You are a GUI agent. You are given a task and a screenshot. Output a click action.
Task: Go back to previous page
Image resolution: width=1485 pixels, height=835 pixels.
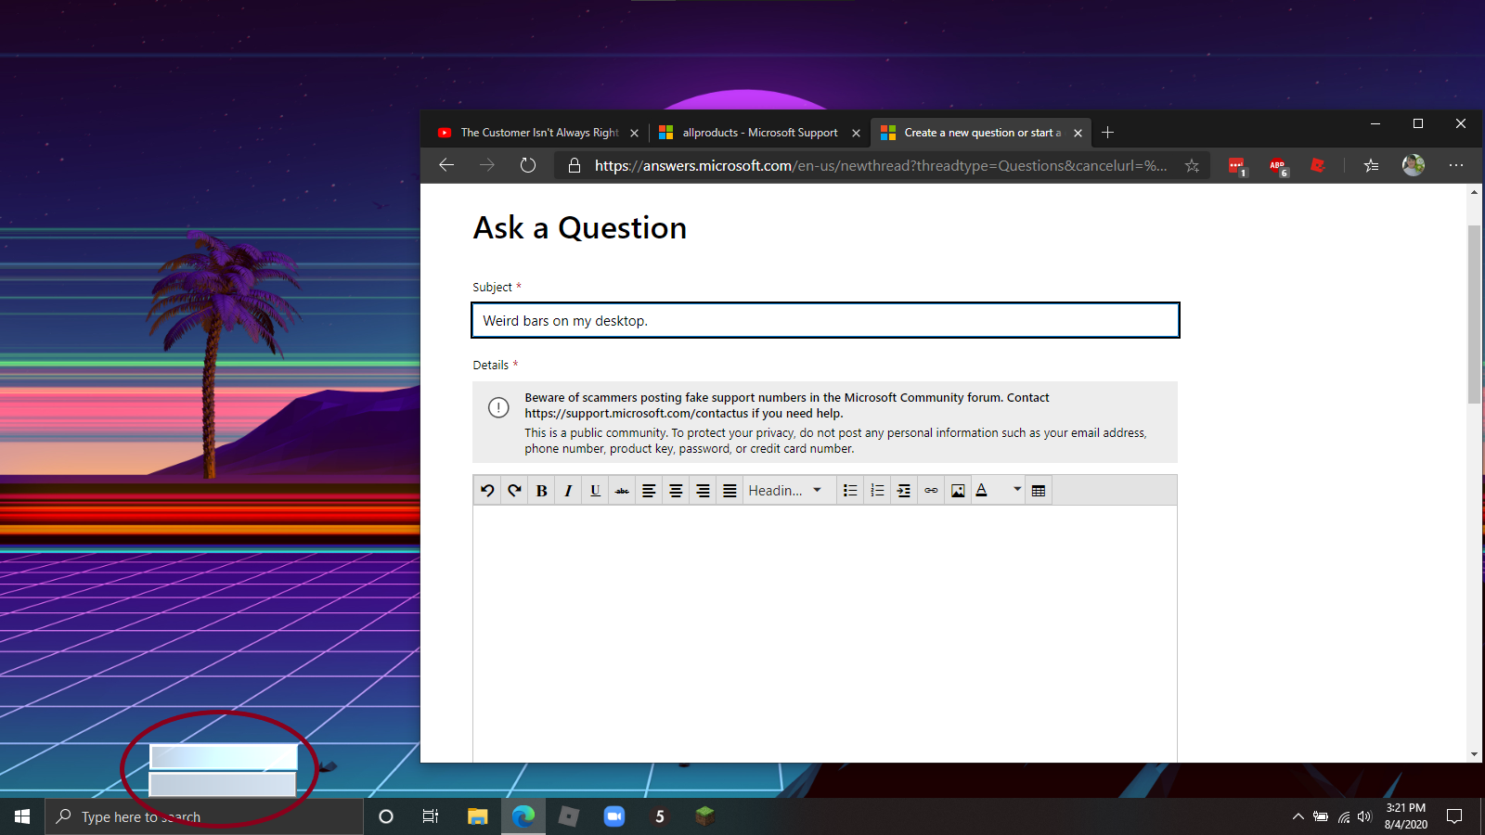(x=446, y=165)
